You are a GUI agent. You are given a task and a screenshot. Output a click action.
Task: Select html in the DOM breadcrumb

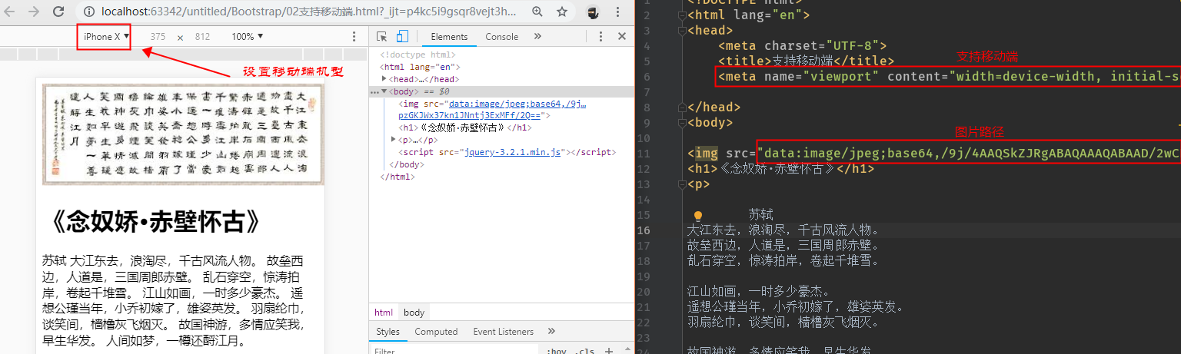tap(384, 313)
